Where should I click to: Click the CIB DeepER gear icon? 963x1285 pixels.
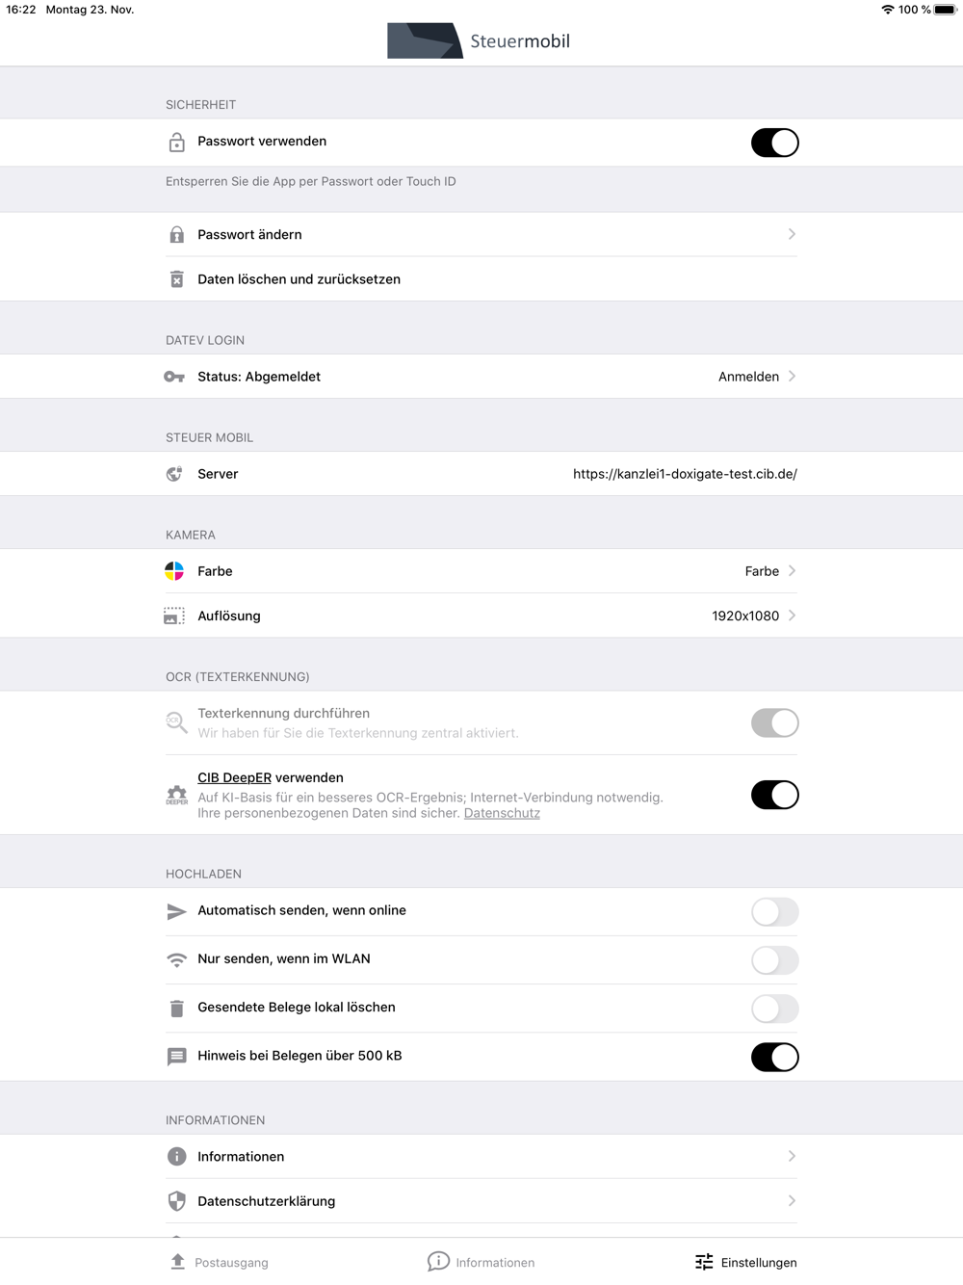[177, 795]
